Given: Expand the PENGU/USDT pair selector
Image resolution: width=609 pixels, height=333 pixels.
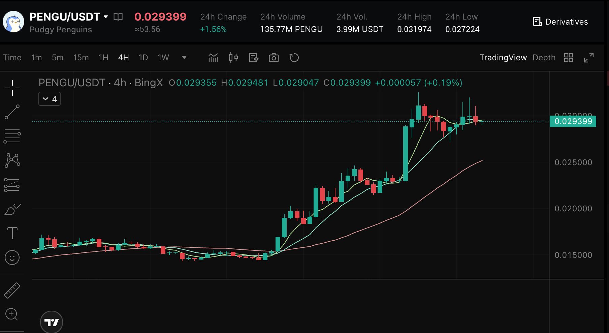Looking at the screenshot, I should point(106,17).
